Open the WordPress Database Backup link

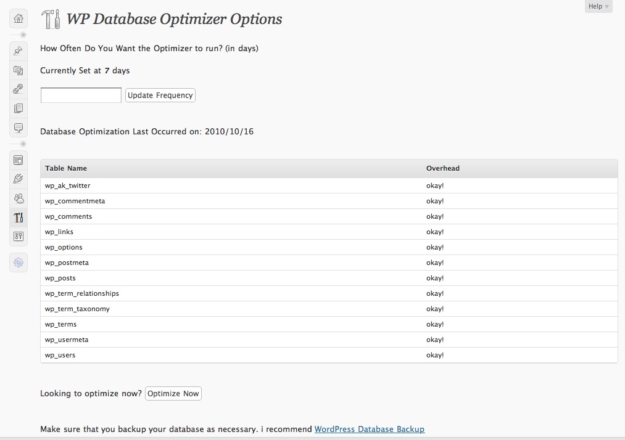coord(370,430)
